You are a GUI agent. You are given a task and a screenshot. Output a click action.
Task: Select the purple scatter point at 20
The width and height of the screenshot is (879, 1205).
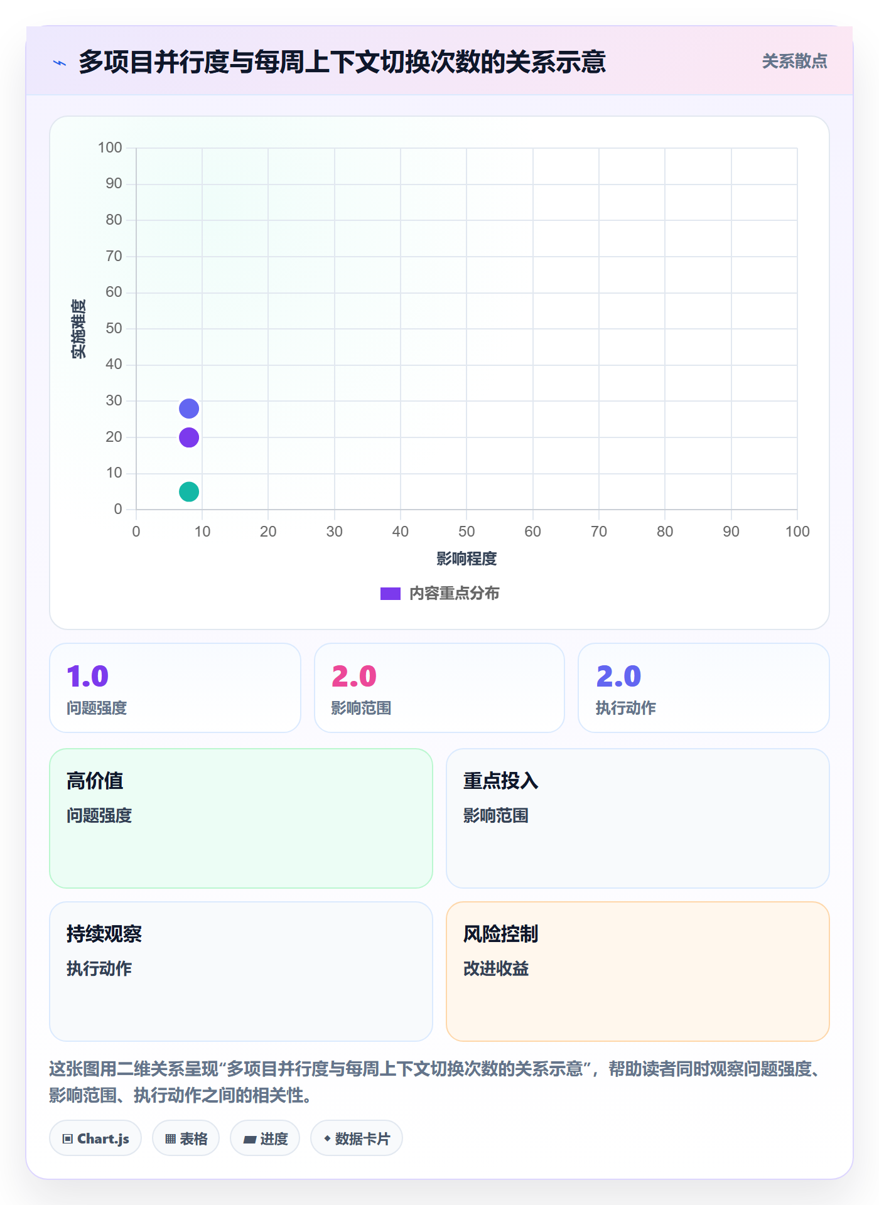click(189, 437)
